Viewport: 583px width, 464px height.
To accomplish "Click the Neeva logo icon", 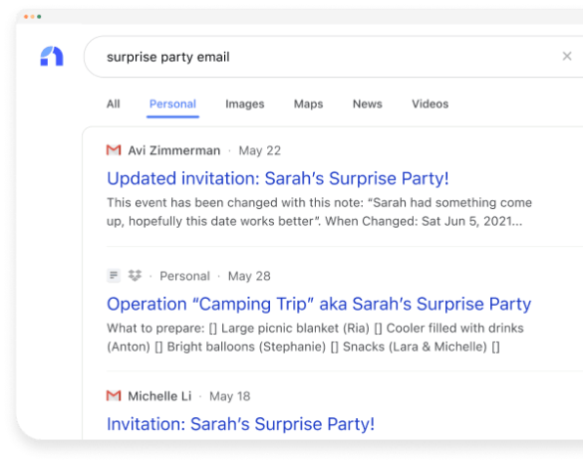I will pyautogui.click(x=52, y=56).
